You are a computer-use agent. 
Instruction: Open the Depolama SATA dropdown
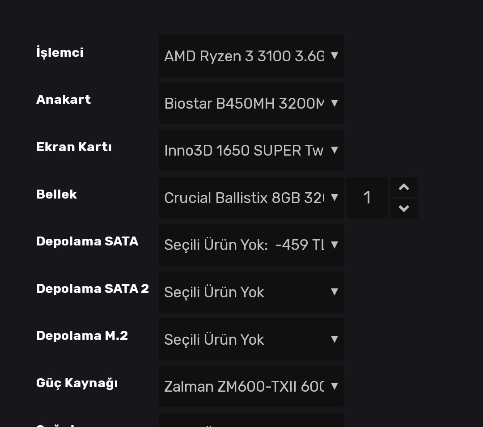[244, 245]
